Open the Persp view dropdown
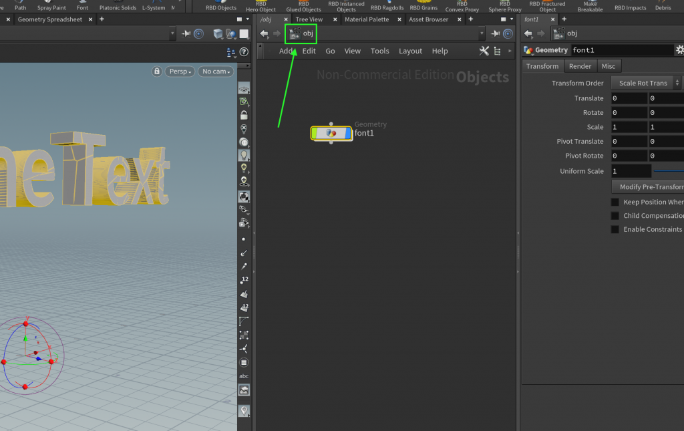684x431 pixels. pos(180,71)
